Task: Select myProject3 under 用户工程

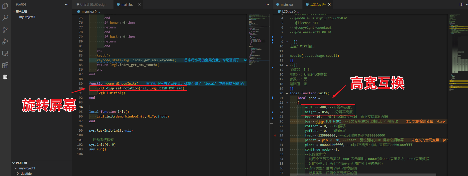Action: tap(27, 17)
